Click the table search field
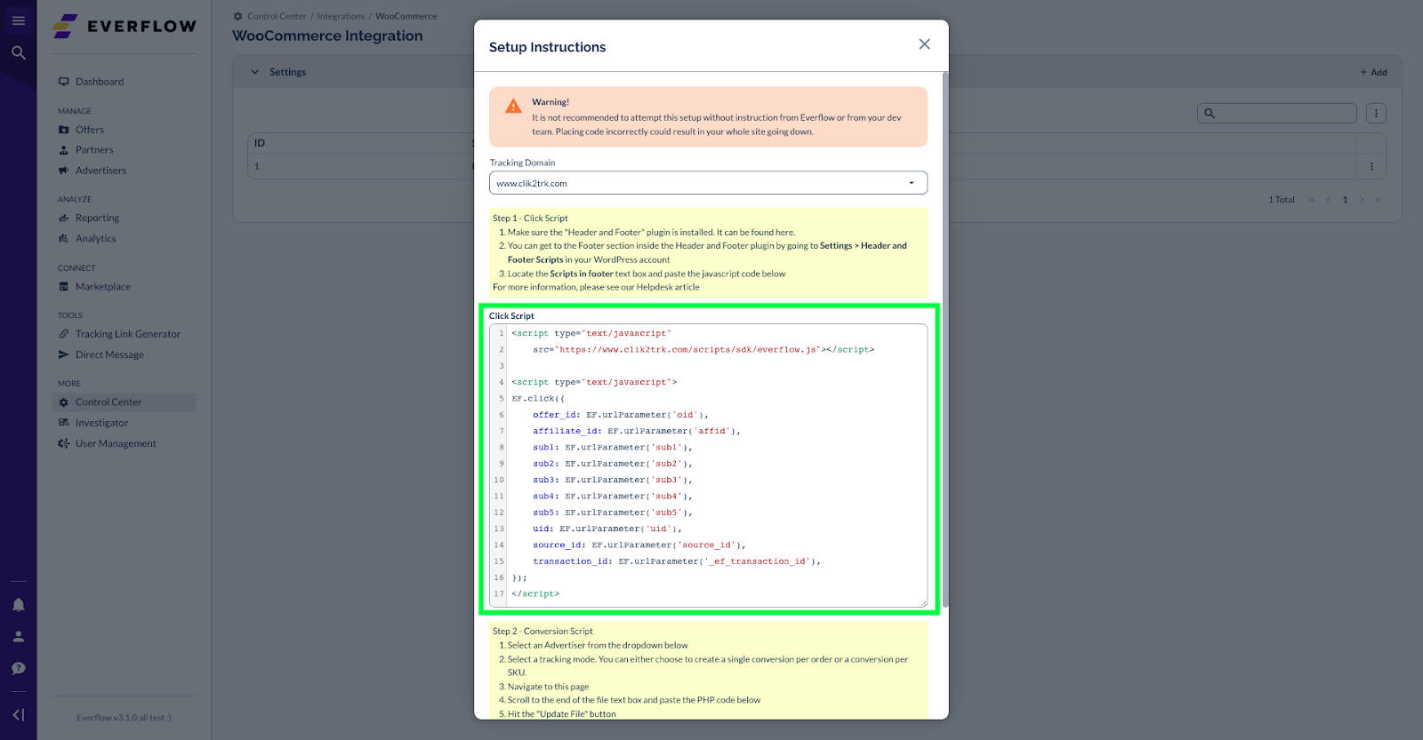The height and width of the screenshot is (740, 1423). [x=1276, y=113]
